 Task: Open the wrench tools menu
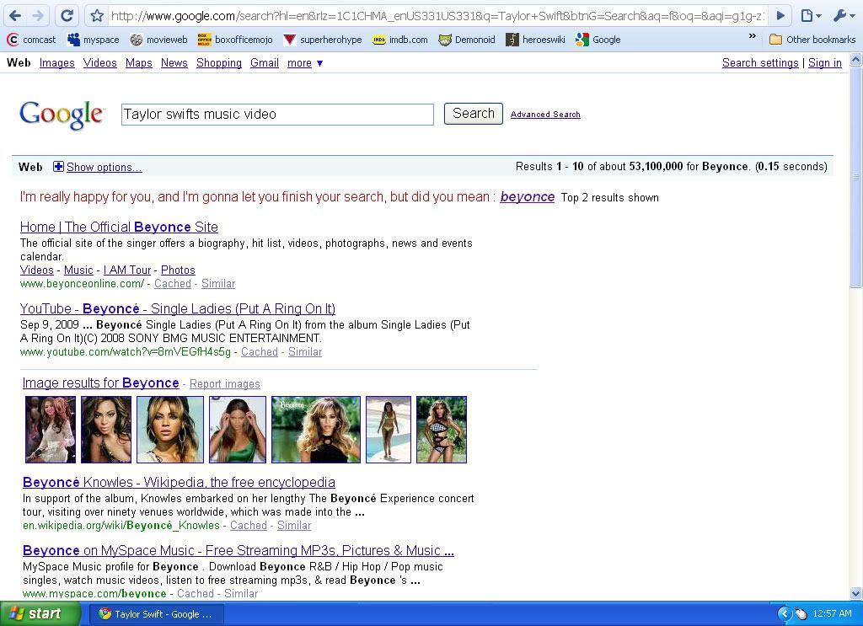843,15
